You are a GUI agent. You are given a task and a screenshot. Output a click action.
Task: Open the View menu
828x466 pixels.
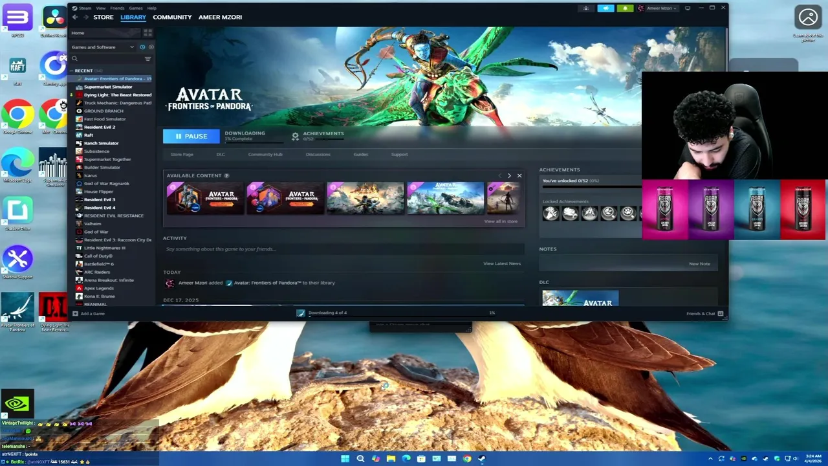click(x=101, y=8)
